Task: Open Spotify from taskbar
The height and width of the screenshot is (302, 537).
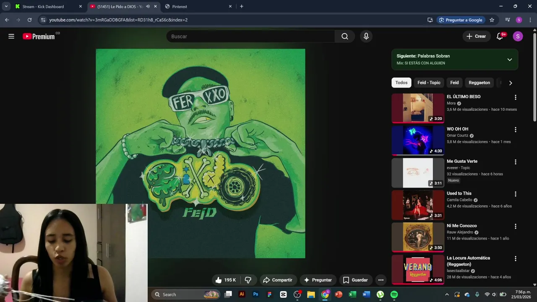Action: coord(394,294)
